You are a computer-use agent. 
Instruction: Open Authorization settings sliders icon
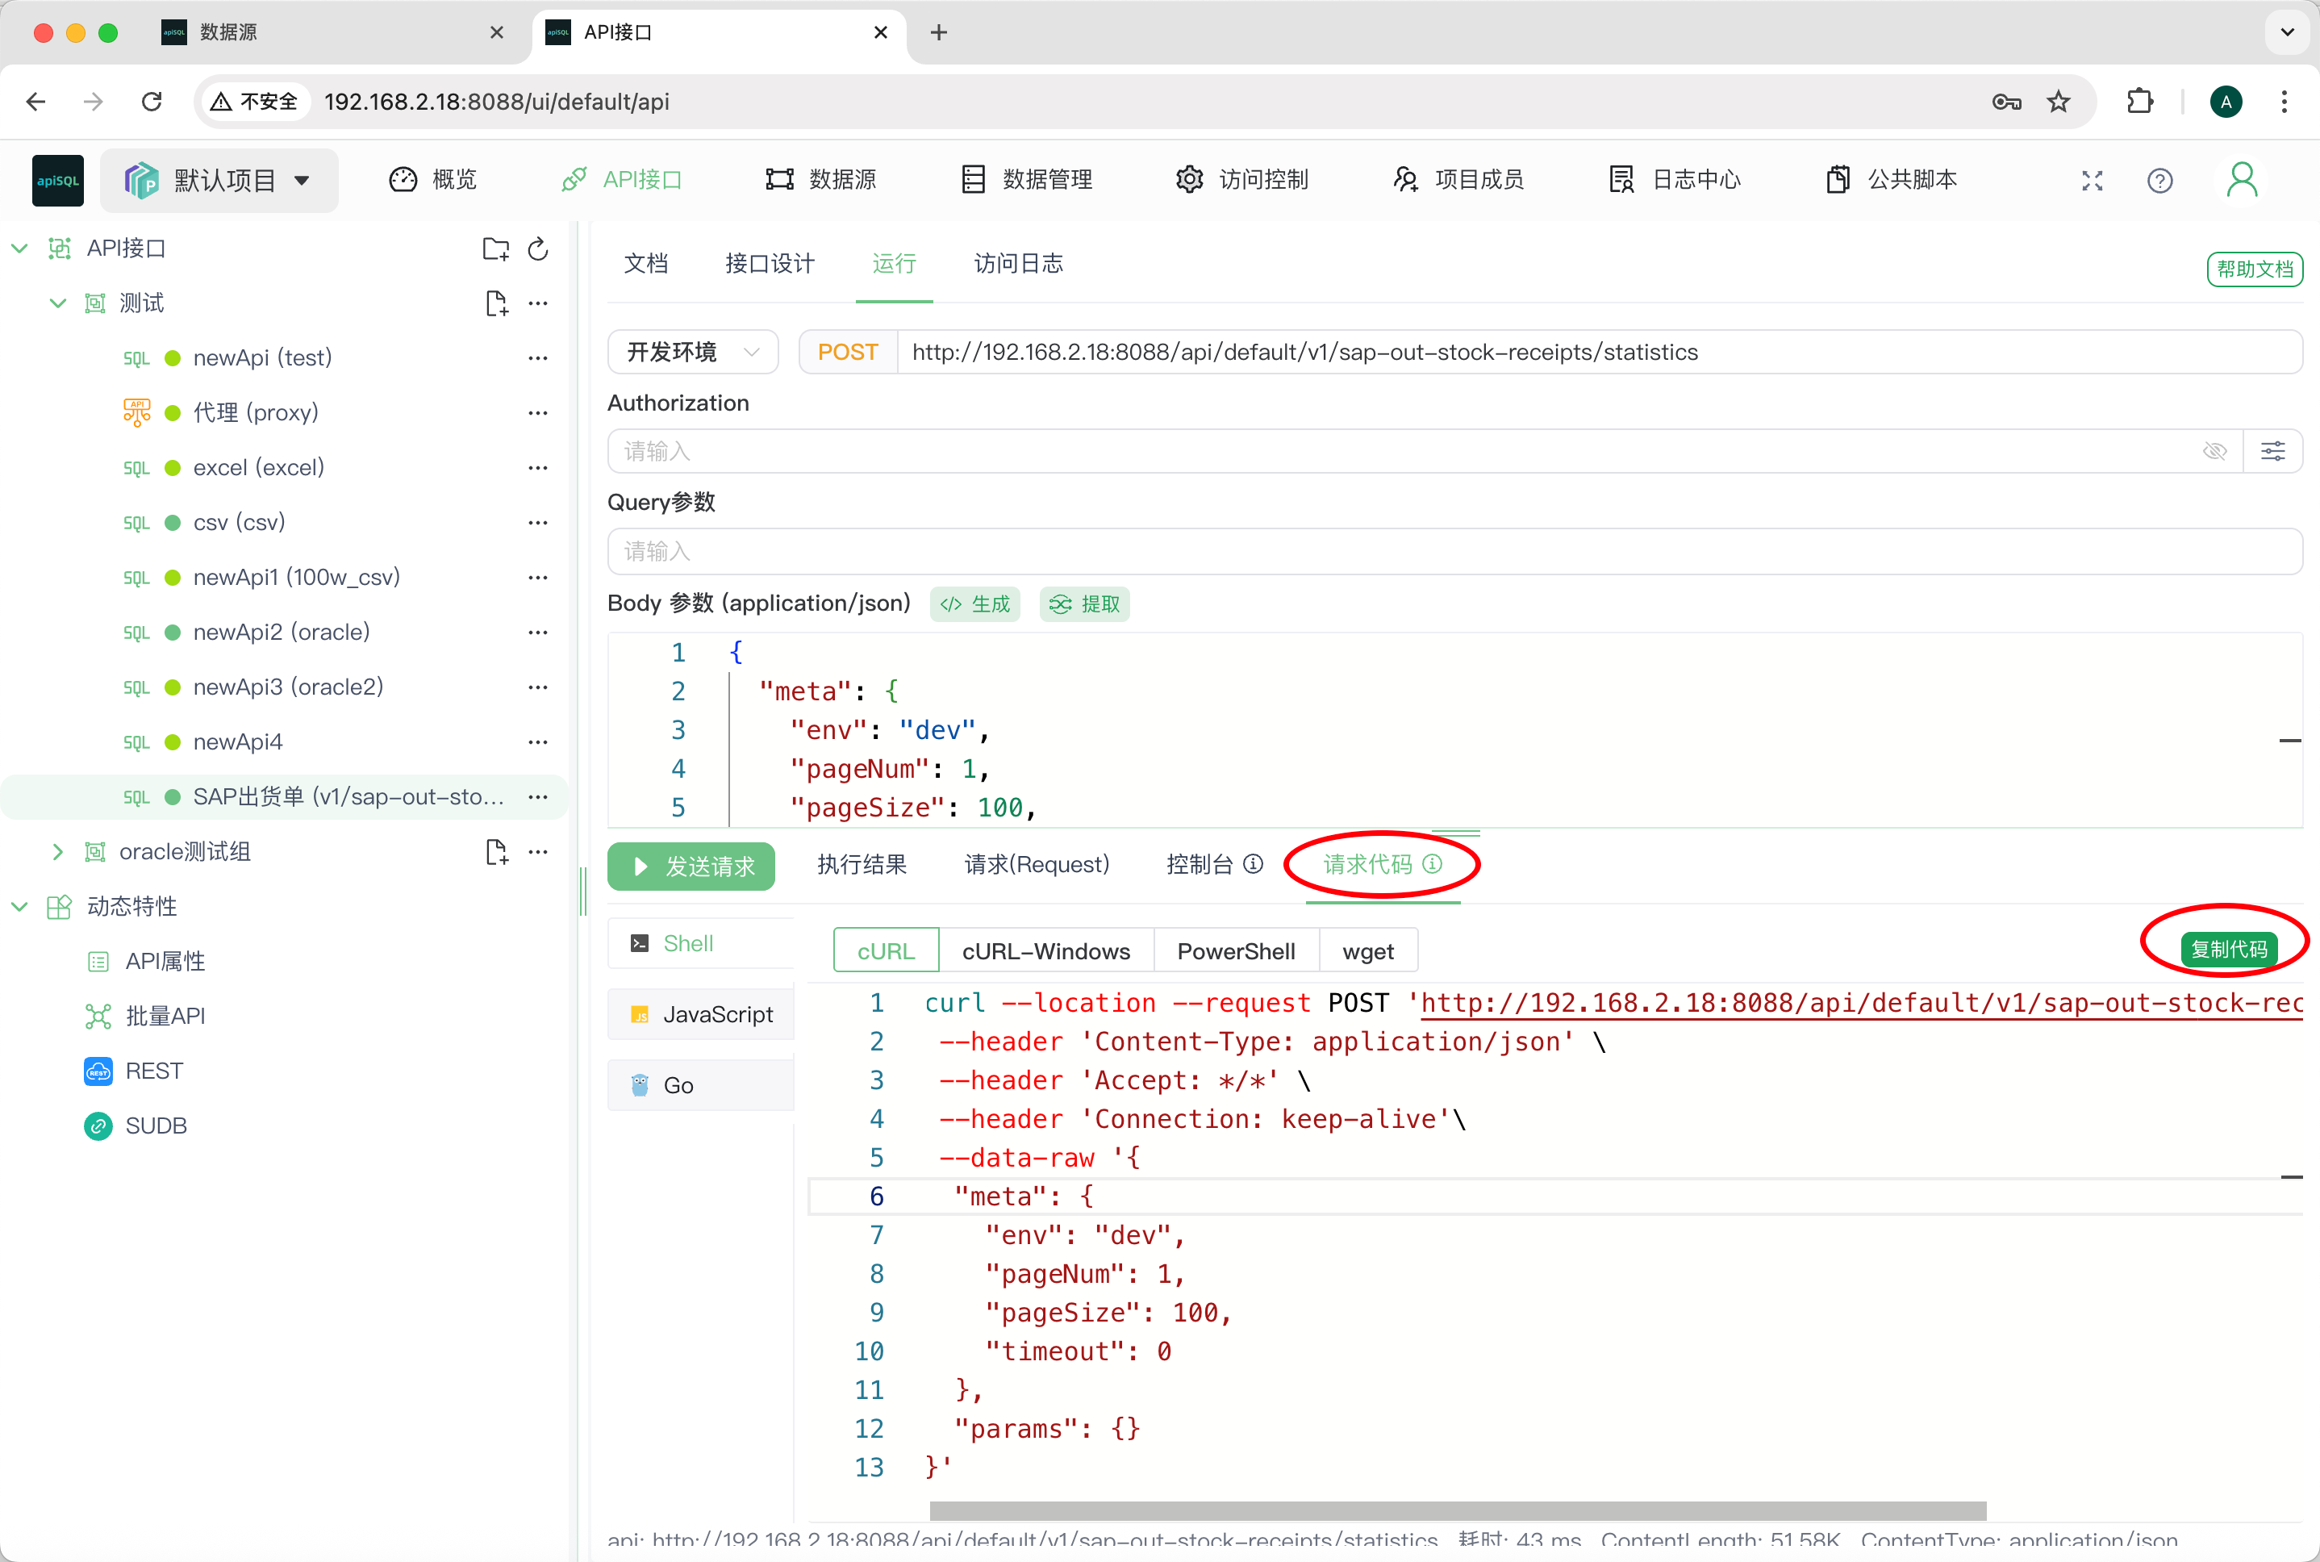2272,451
